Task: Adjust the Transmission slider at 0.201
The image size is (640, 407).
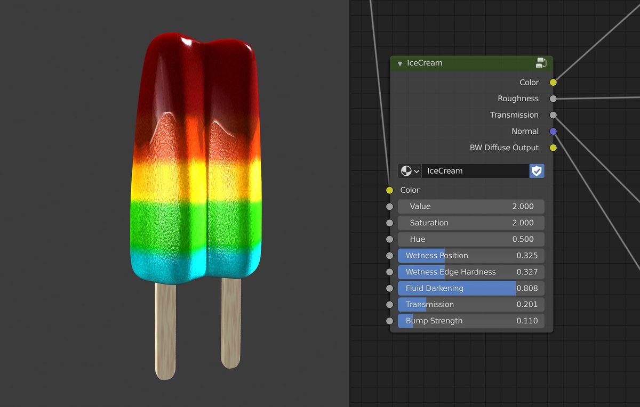Action: (471, 305)
